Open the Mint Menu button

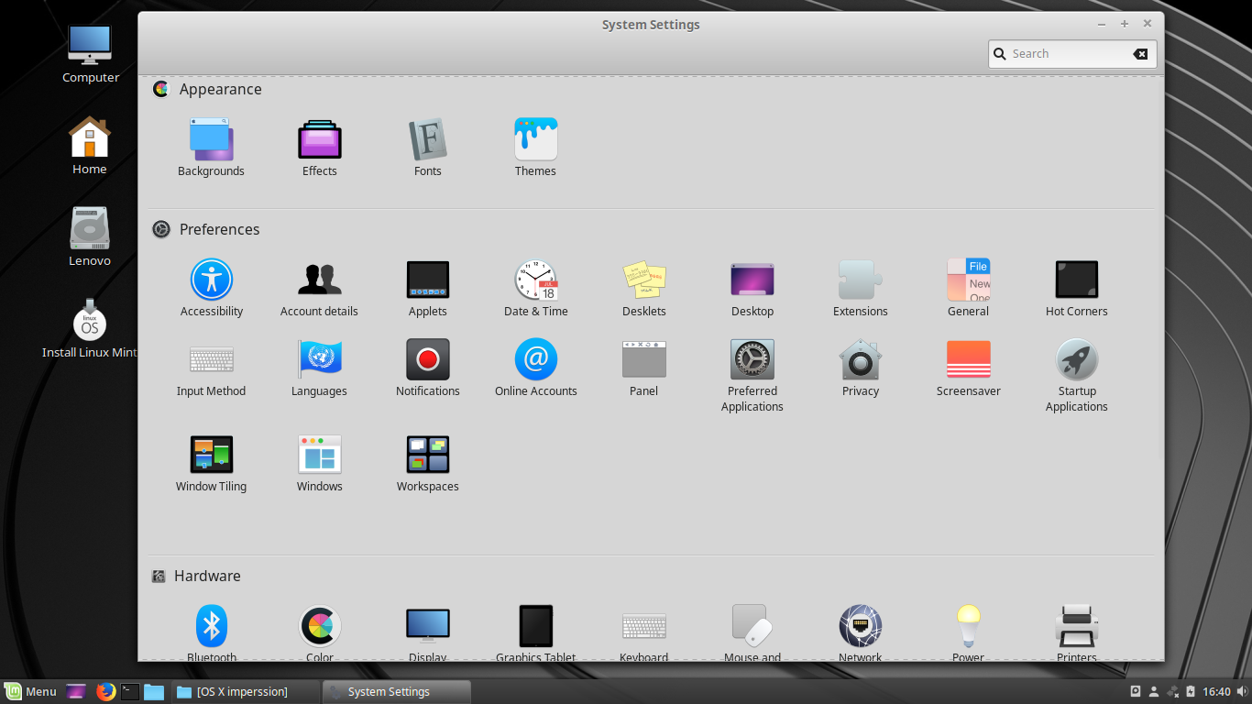point(31,691)
